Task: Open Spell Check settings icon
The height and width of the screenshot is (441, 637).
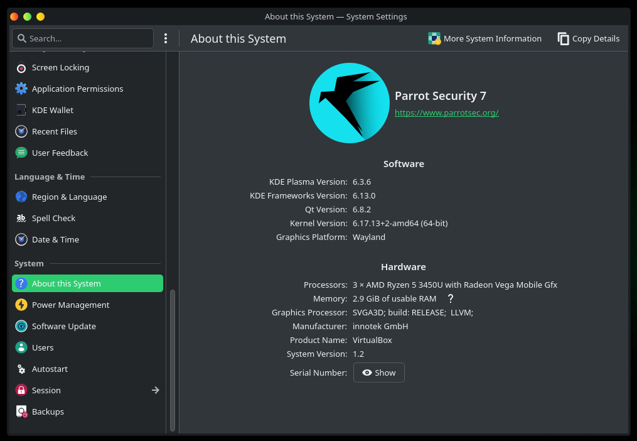Action: pos(21,219)
